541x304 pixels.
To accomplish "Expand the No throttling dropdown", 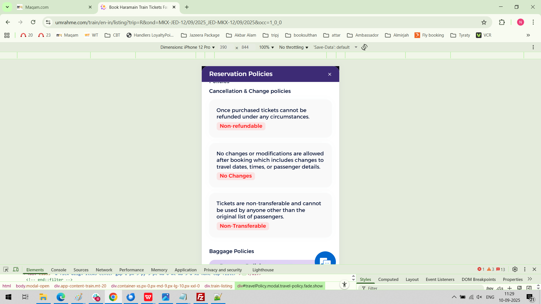I will click(294, 47).
